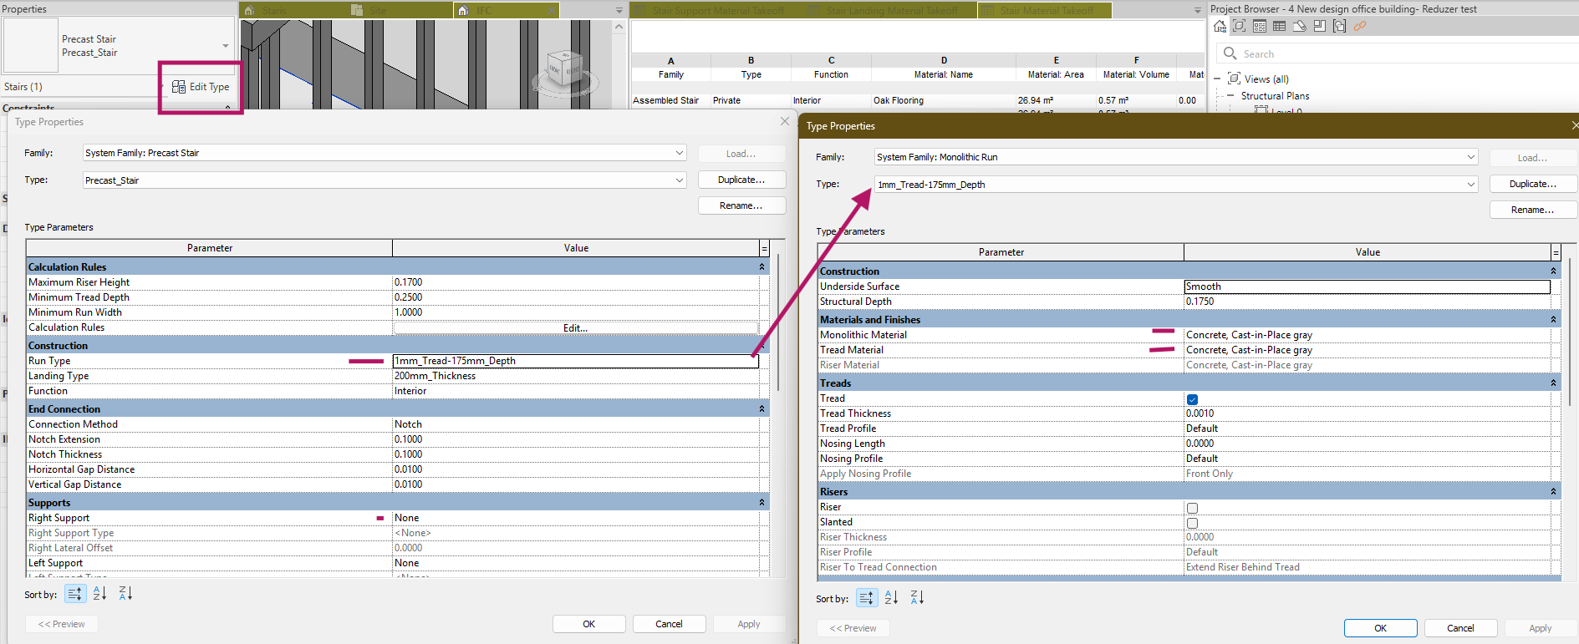Click the Run Type value field
The width and height of the screenshot is (1579, 644).
coord(575,361)
